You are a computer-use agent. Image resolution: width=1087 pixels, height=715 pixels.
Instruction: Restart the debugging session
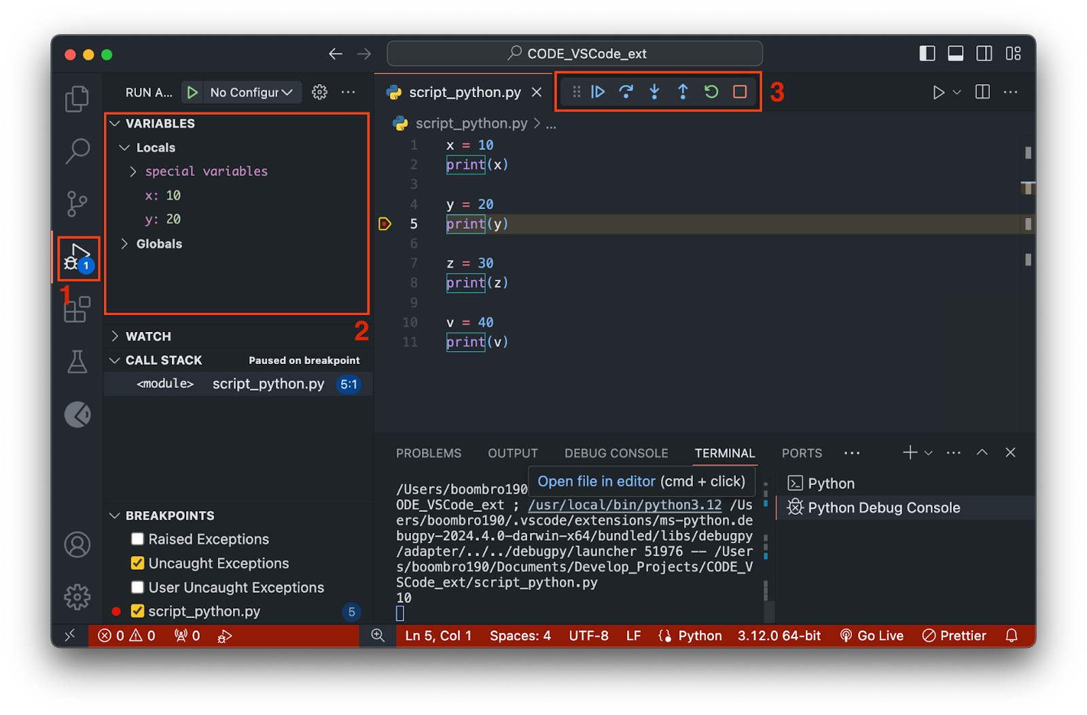(x=711, y=92)
